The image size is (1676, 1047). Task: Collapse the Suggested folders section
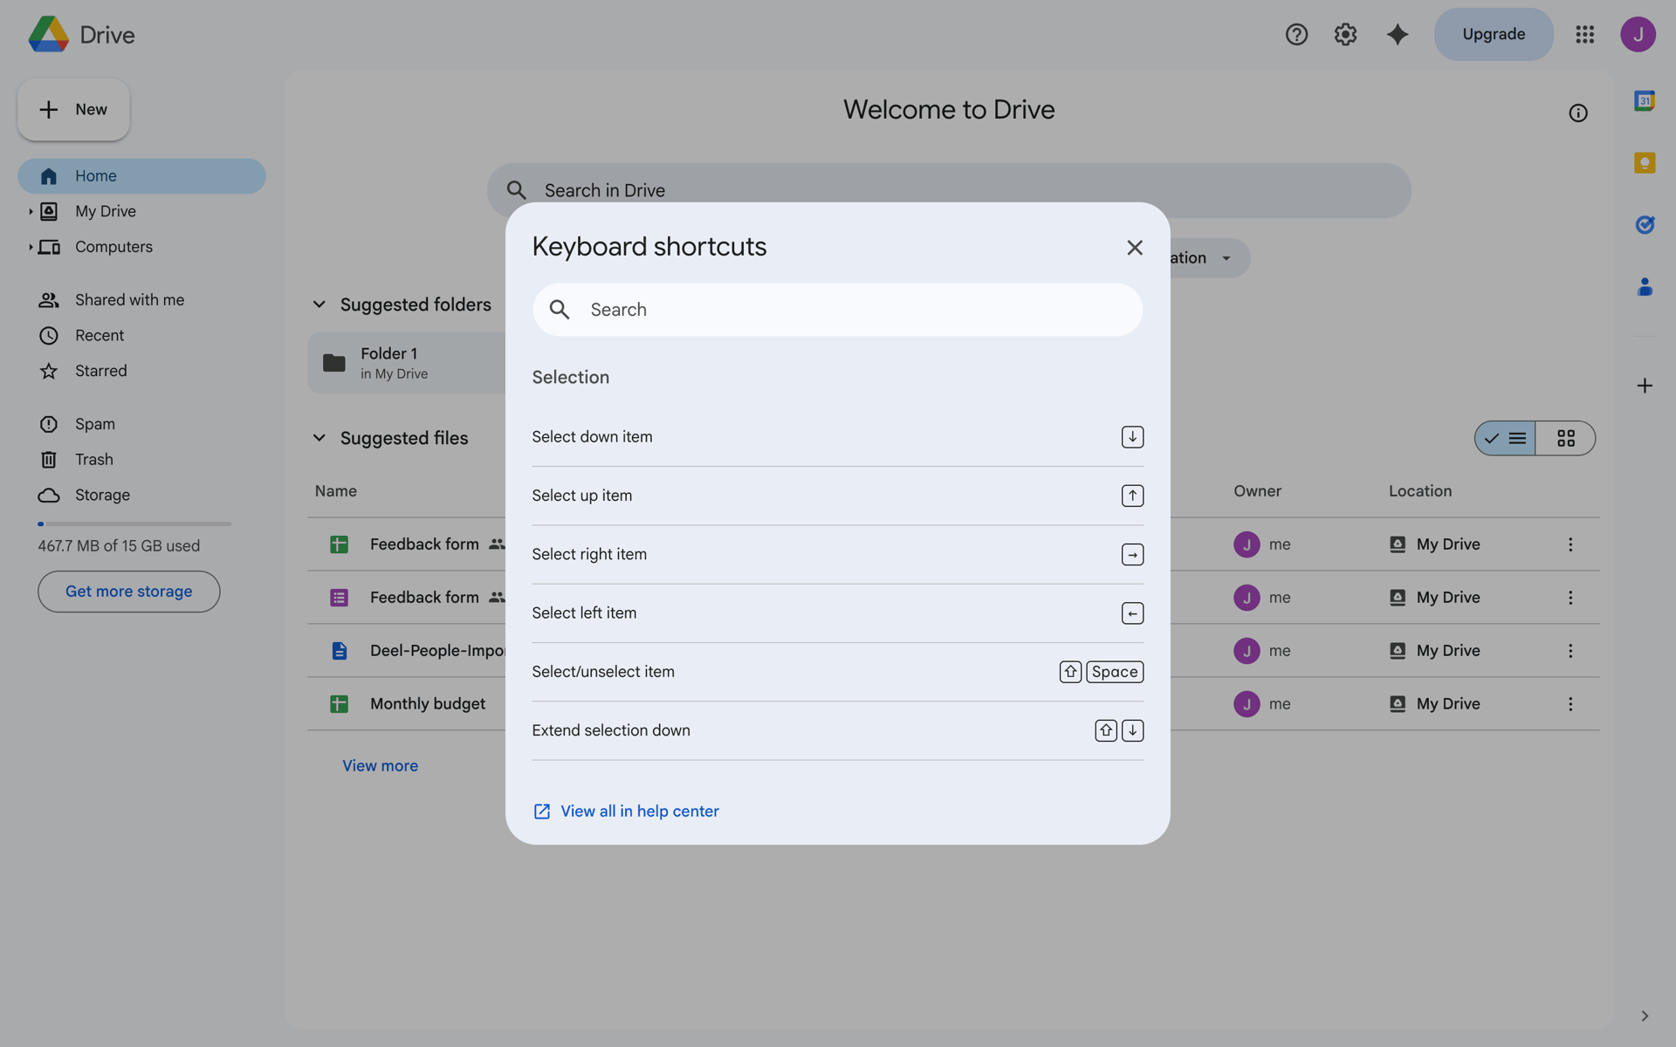pos(319,305)
